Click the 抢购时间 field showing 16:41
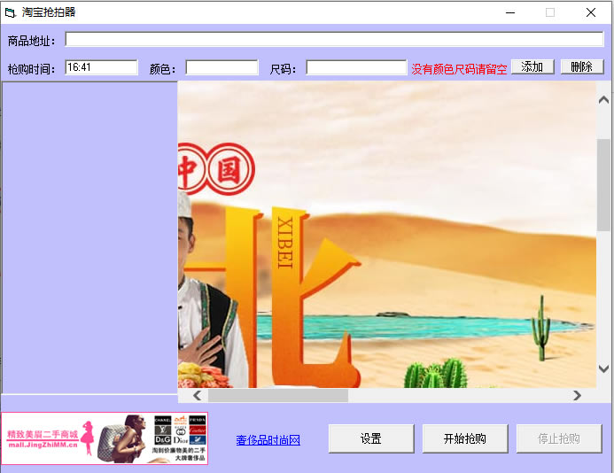The width and height of the screenshot is (614, 473). pos(101,67)
